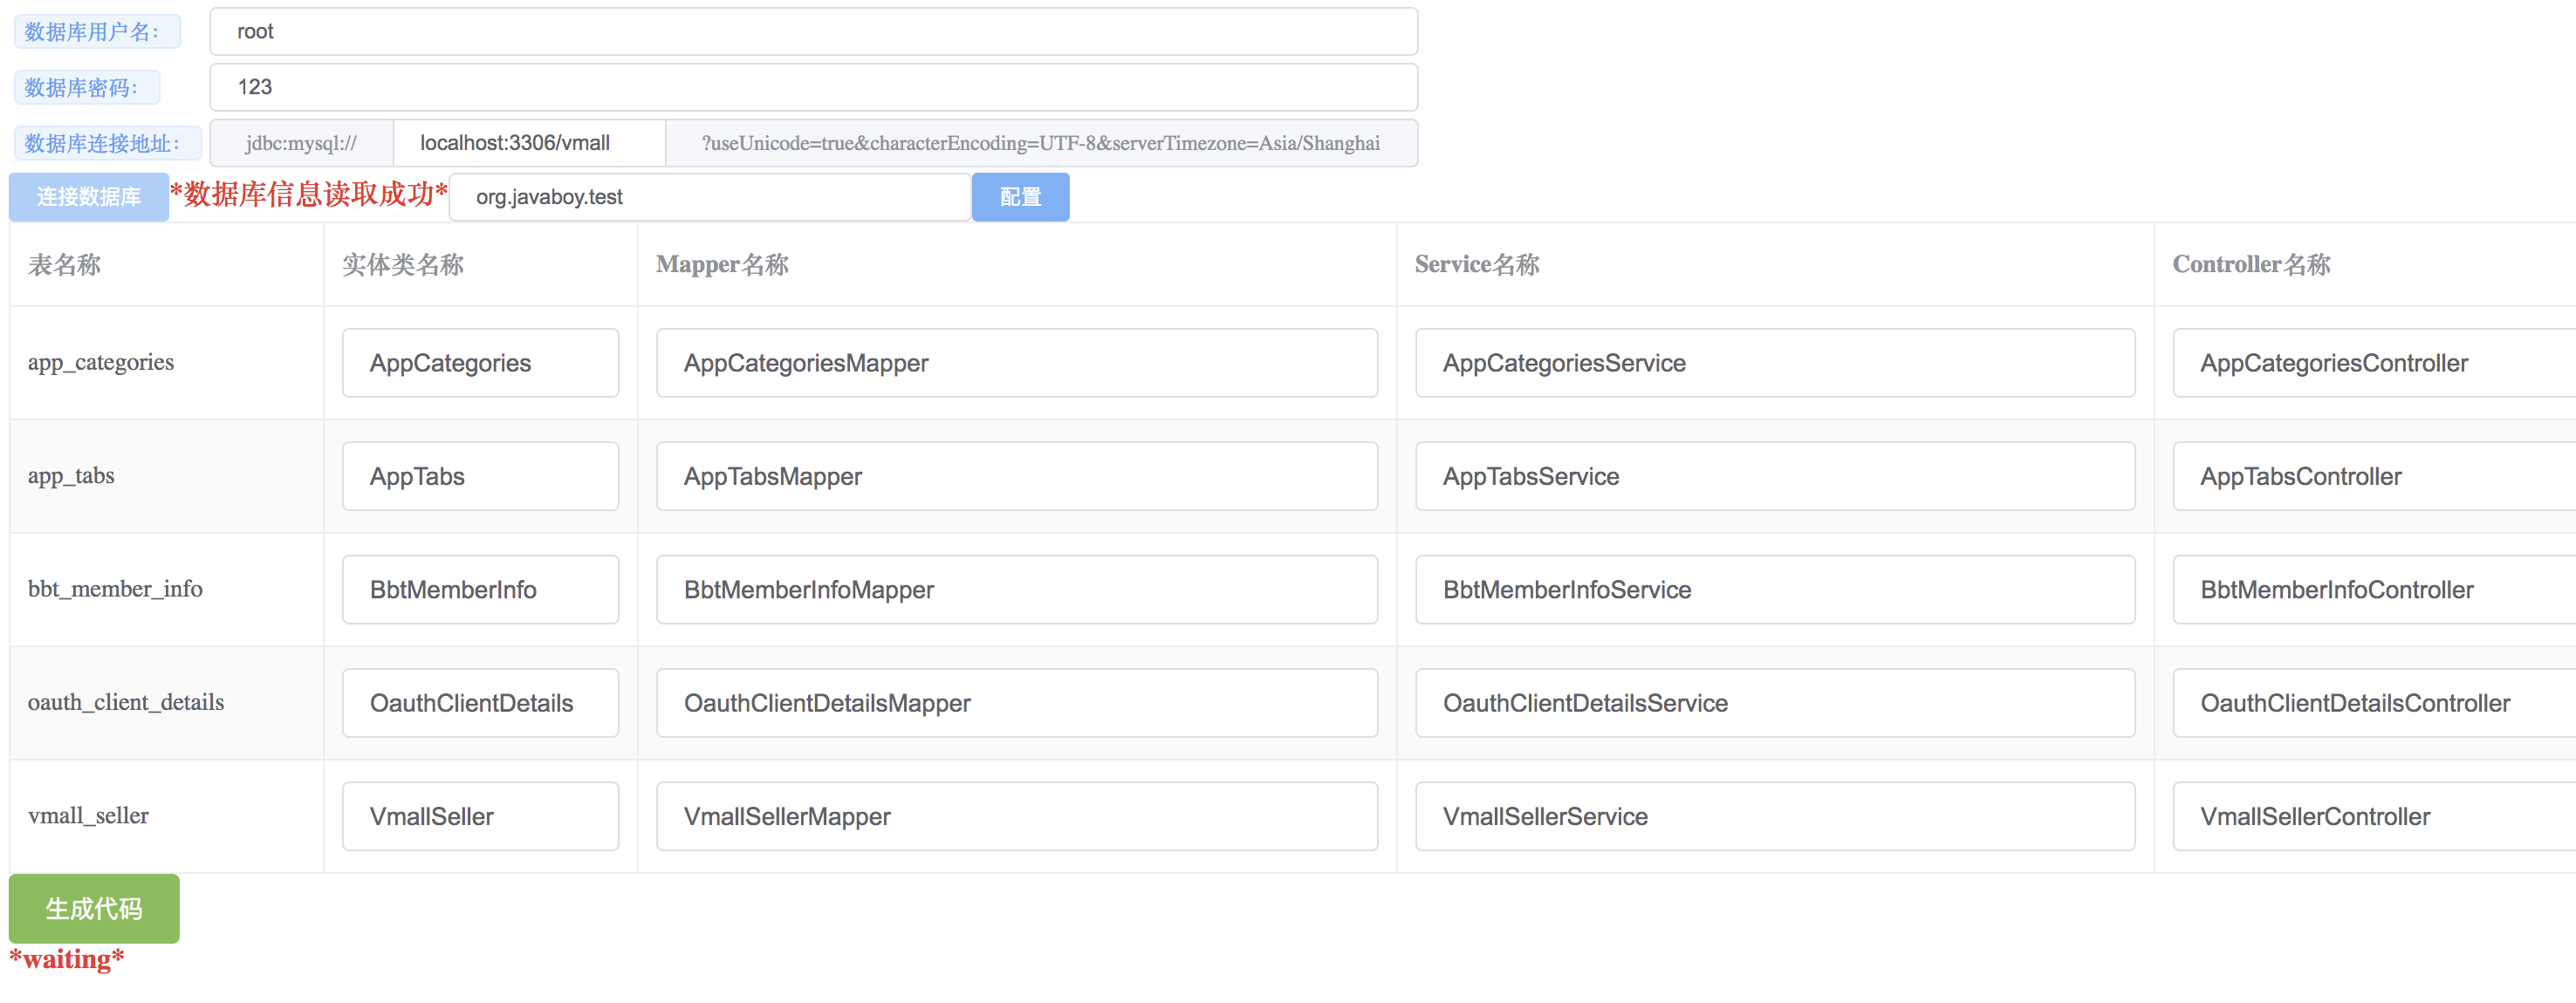This screenshot has height=1003, width=2576.
Task: Edit the OauthClientDetailsMapper field
Action: [x=1016, y=703]
